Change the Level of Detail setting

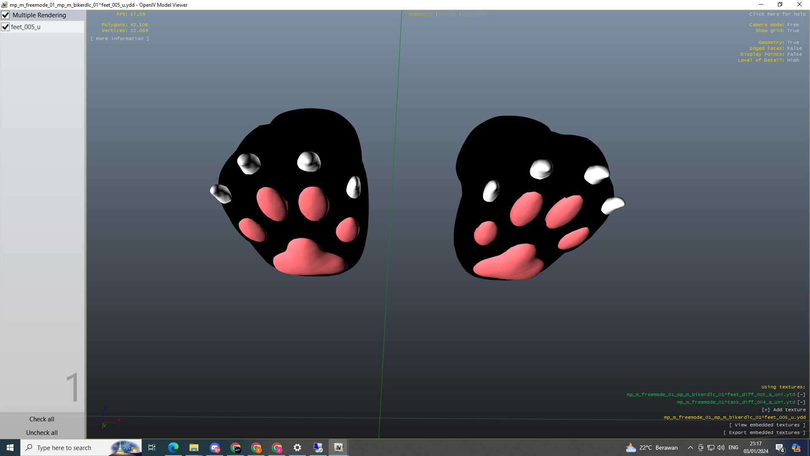pos(768,60)
